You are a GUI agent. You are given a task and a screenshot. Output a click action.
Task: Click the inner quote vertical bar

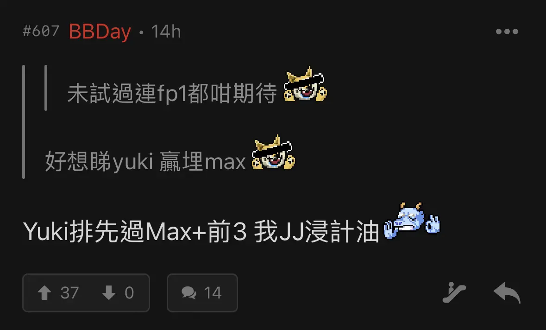tap(46, 88)
